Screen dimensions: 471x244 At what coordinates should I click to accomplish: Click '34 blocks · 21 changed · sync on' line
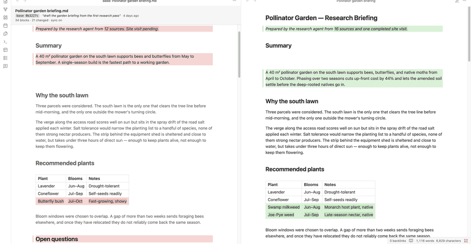point(39,20)
